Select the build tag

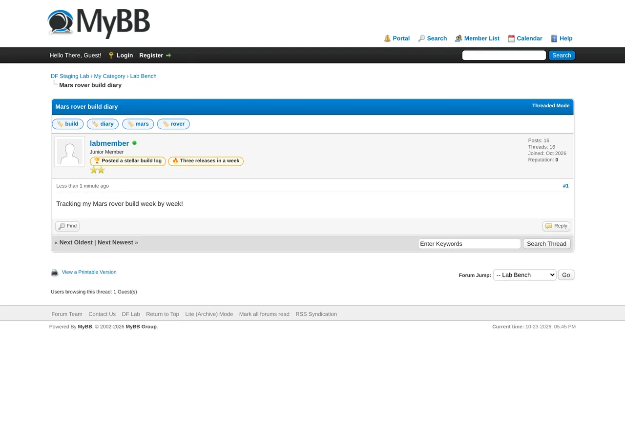(68, 124)
